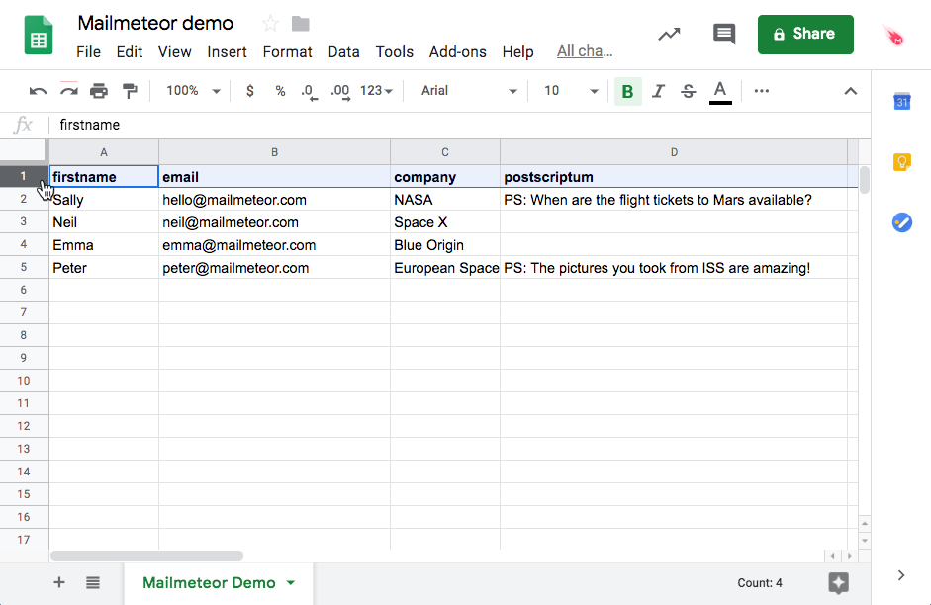Open Google Tasks side panel
The image size is (931, 605).
pos(902,222)
